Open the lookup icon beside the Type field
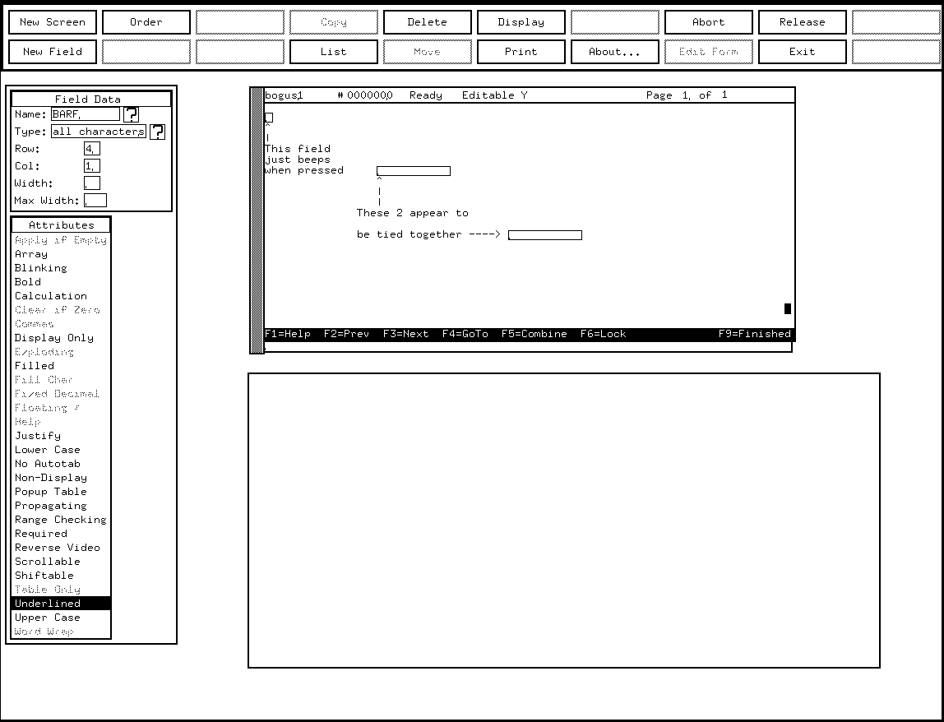 pyautogui.click(x=157, y=132)
